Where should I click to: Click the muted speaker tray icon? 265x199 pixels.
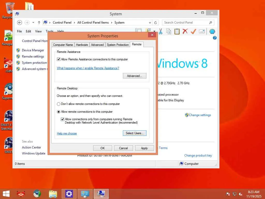click(x=240, y=194)
